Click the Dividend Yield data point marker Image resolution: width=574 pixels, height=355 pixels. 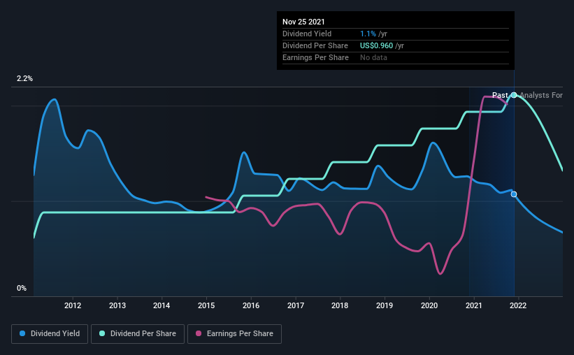(514, 194)
